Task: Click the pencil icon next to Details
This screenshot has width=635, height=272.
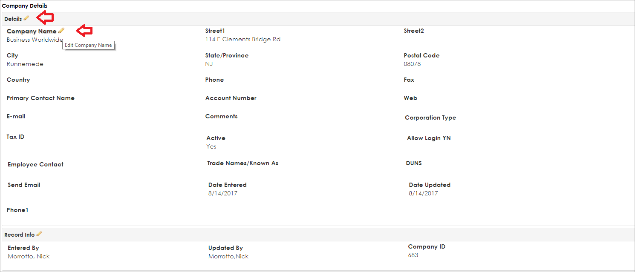Action: (26, 18)
